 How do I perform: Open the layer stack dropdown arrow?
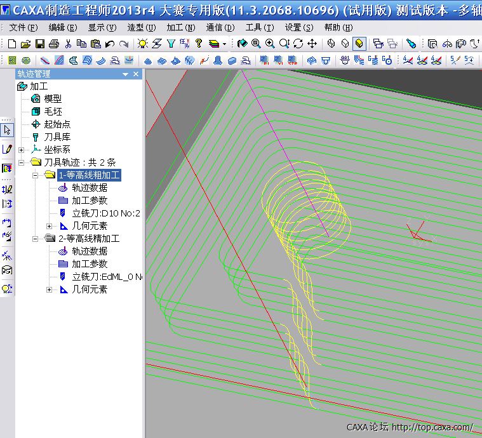point(224,44)
